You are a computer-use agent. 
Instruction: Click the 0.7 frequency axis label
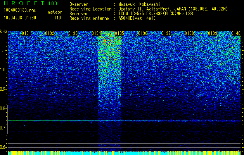click(3, 128)
